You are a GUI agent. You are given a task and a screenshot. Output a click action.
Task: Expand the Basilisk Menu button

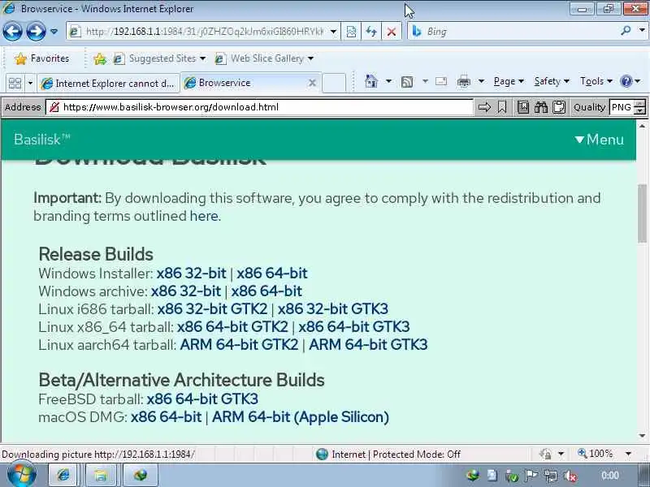pyautogui.click(x=600, y=140)
